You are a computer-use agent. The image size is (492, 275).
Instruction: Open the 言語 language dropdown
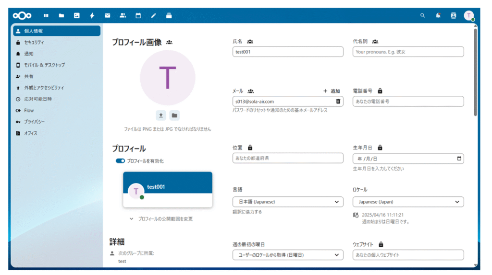(287, 202)
